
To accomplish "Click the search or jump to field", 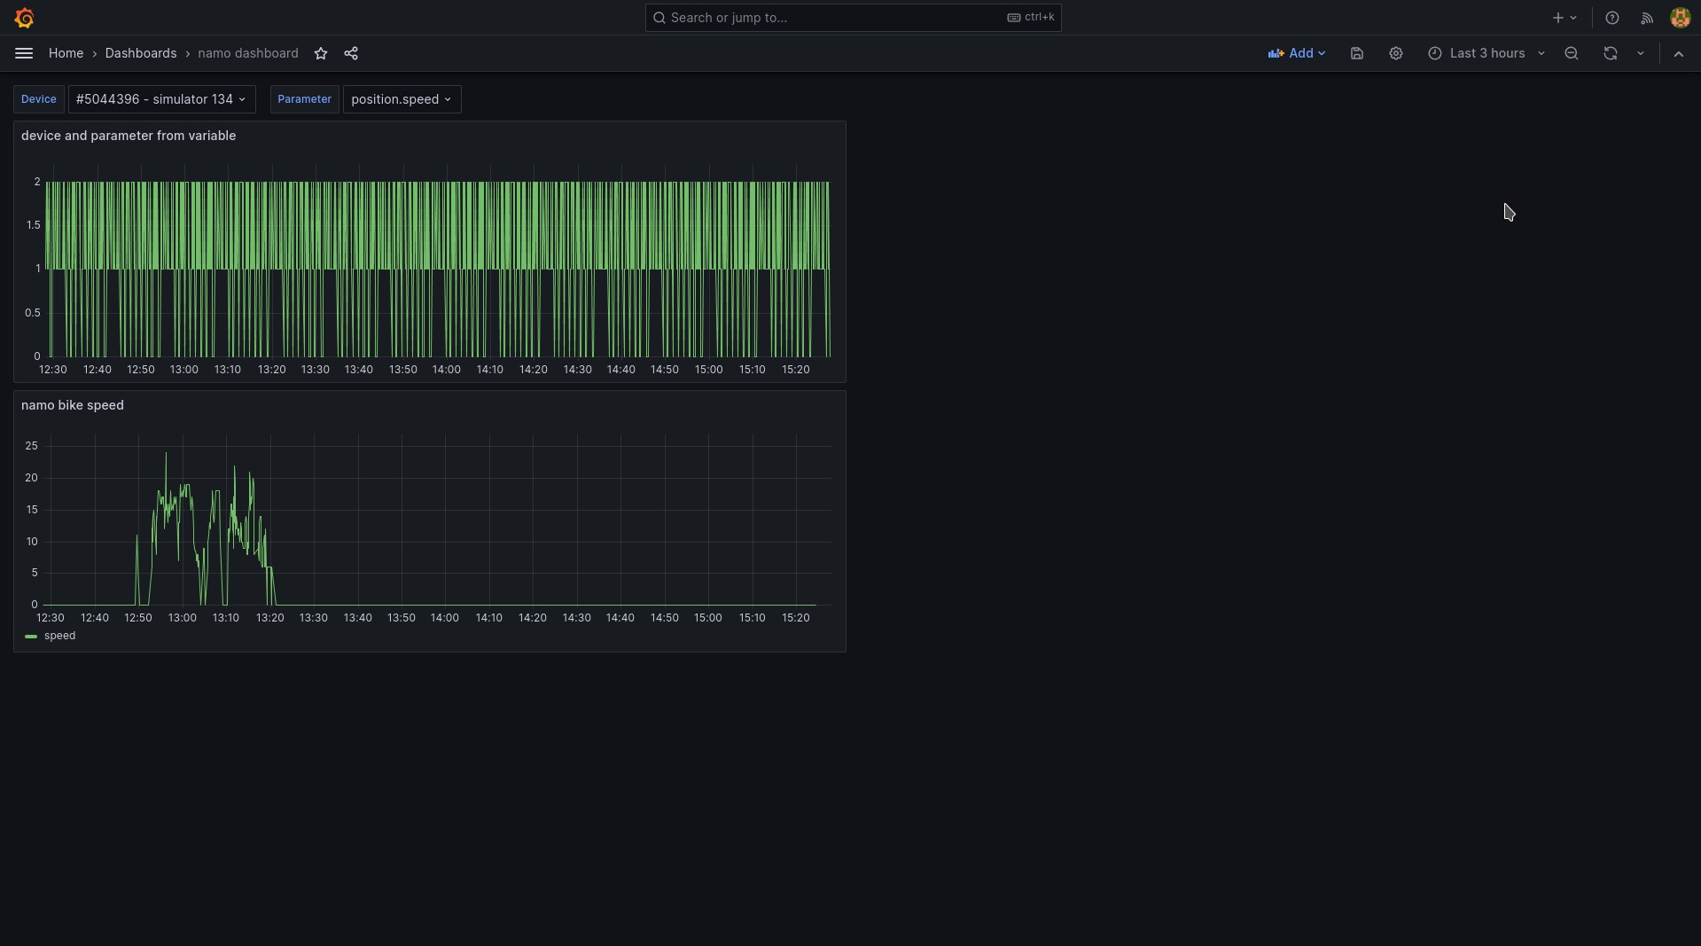I will pos(851,18).
